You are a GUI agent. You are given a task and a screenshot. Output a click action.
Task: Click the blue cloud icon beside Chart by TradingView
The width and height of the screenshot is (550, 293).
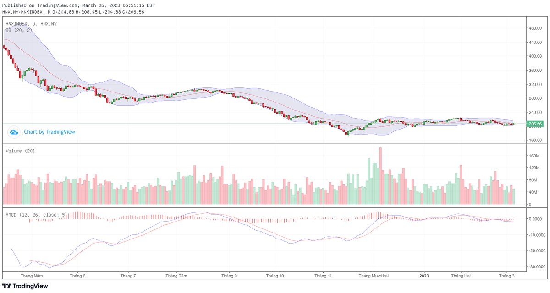tap(14, 132)
